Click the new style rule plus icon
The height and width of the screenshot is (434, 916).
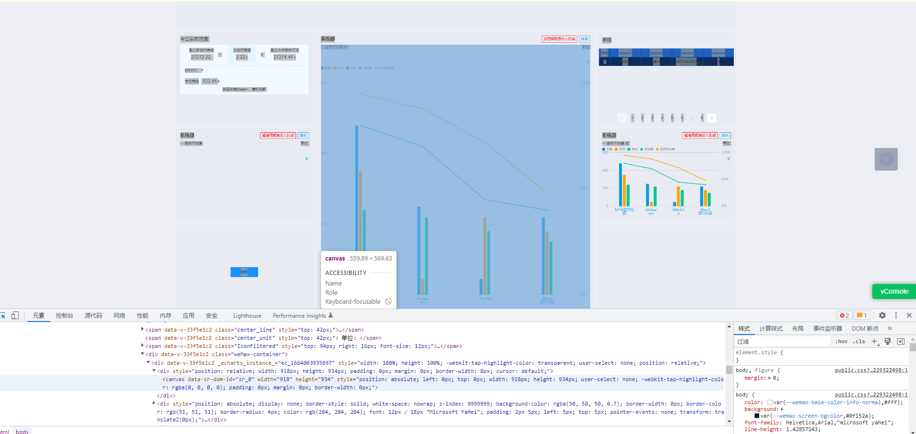pyautogui.click(x=875, y=341)
